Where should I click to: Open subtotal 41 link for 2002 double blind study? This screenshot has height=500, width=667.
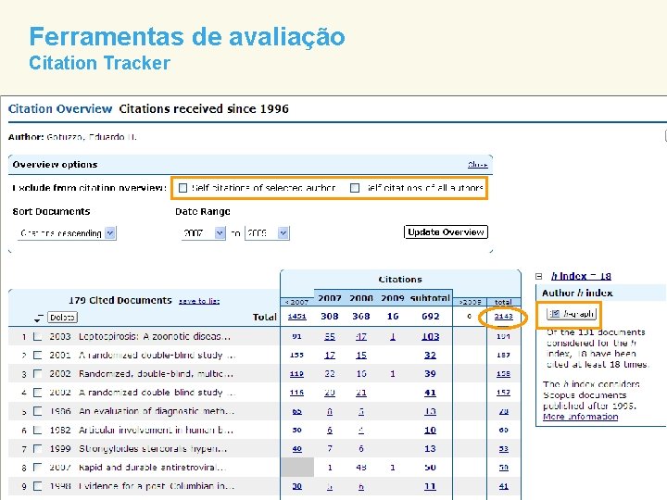(430, 393)
